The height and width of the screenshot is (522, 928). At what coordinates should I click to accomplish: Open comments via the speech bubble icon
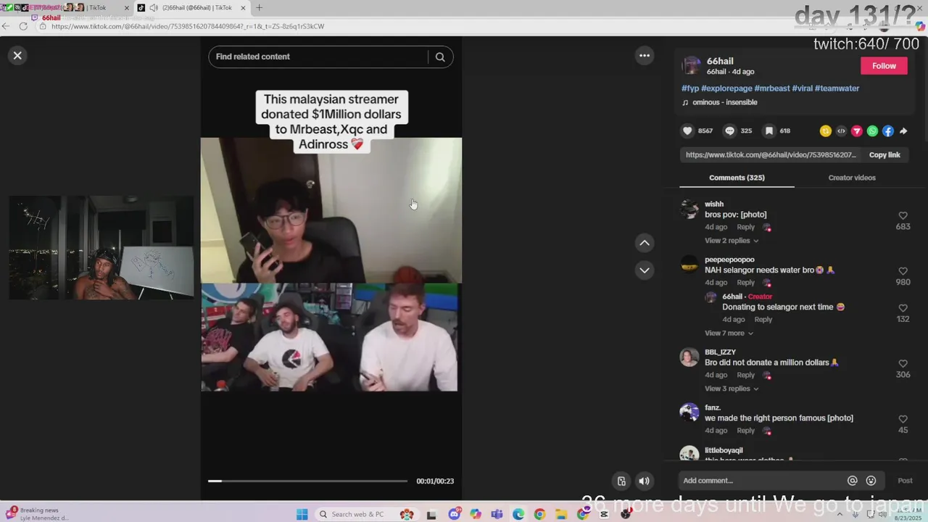point(730,131)
